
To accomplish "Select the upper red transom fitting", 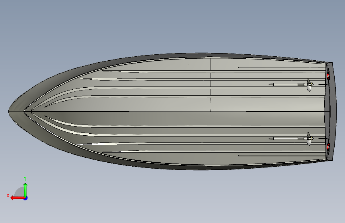I will 328,76.
